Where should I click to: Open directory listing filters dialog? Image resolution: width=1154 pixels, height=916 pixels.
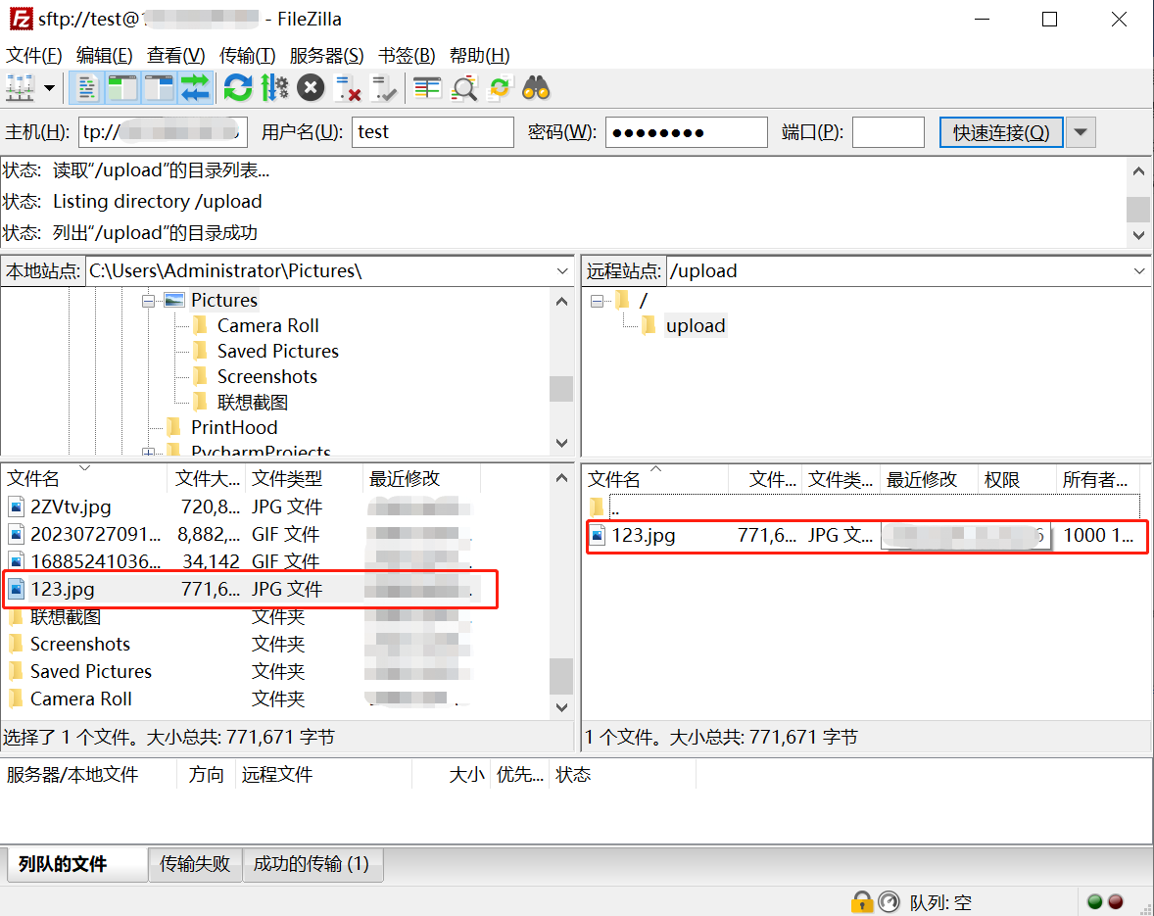[x=427, y=88]
